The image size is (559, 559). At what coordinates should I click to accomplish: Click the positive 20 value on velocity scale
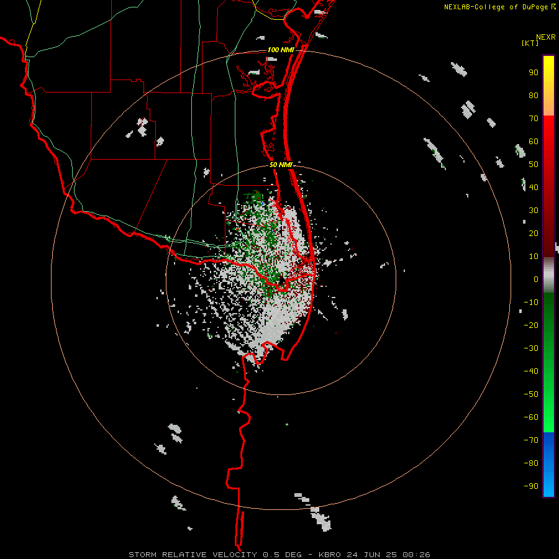(534, 233)
